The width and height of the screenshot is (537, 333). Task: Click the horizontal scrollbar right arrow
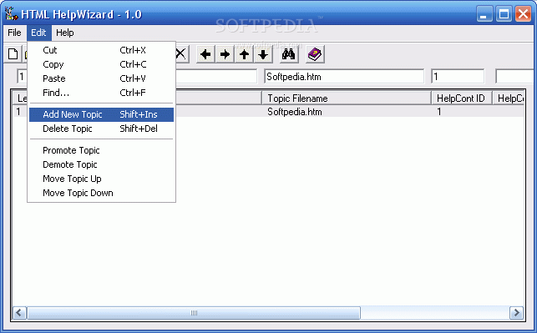click(x=516, y=313)
